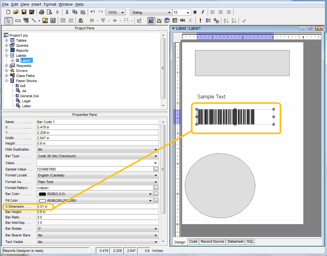Sort descending Z-A icon

[234, 21]
